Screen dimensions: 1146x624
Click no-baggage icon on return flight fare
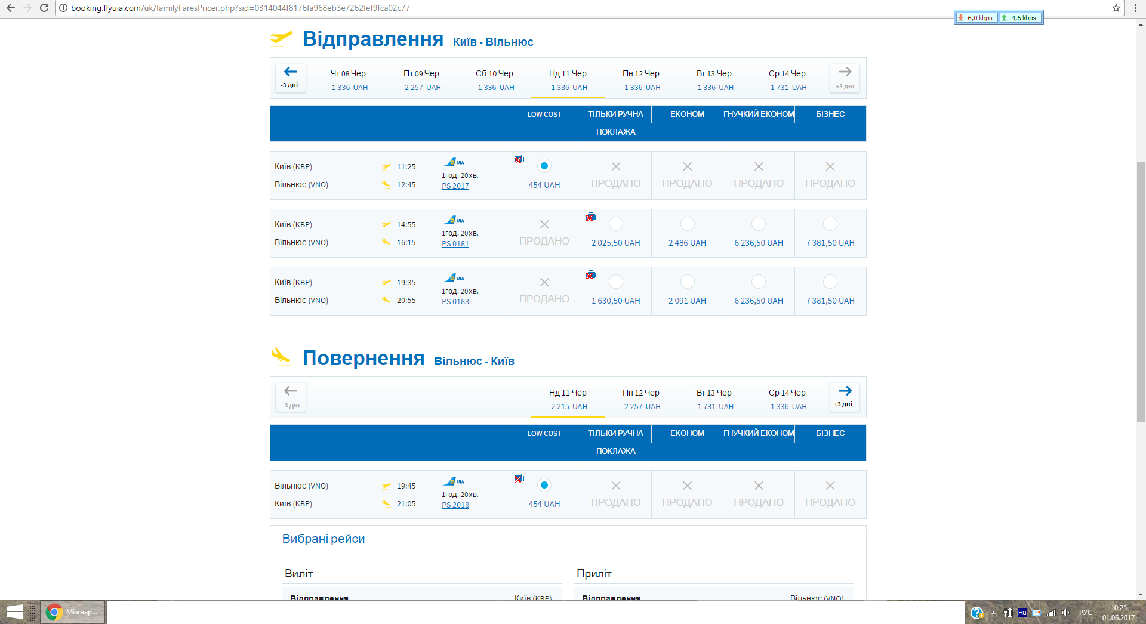519,478
